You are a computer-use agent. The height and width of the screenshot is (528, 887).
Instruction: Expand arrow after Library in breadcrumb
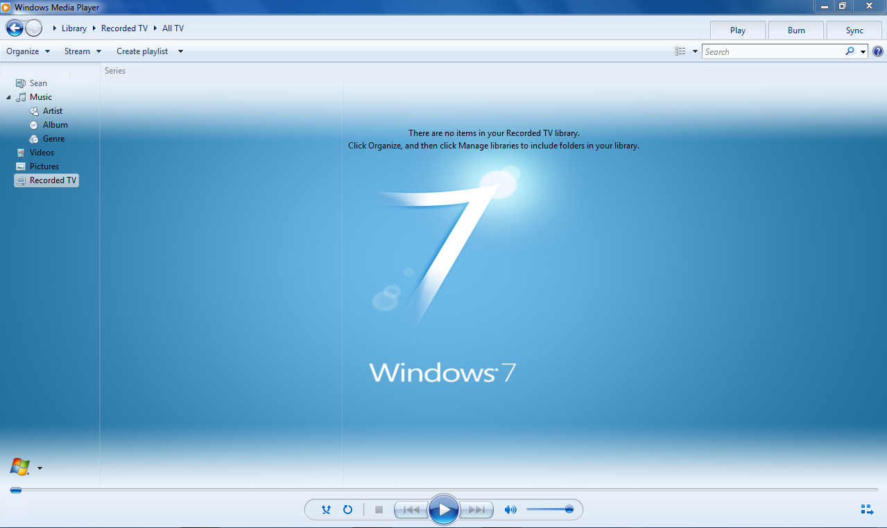coord(94,28)
